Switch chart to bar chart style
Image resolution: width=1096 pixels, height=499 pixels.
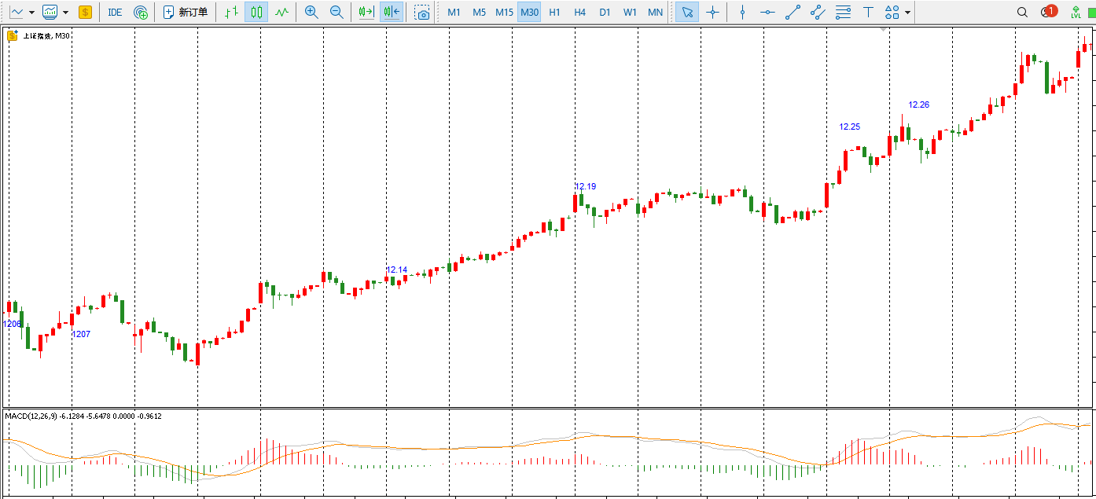(x=230, y=13)
